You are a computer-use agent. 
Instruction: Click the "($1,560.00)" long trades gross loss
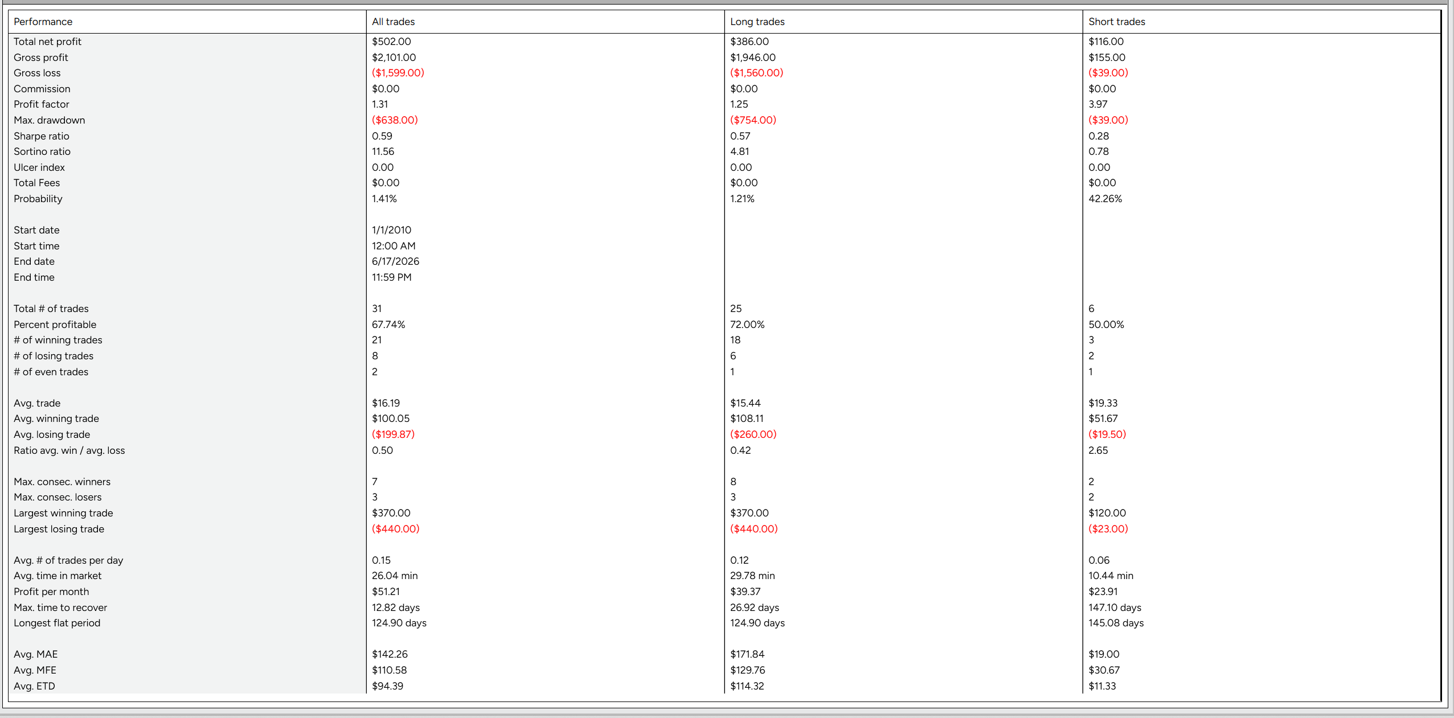pyautogui.click(x=757, y=73)
